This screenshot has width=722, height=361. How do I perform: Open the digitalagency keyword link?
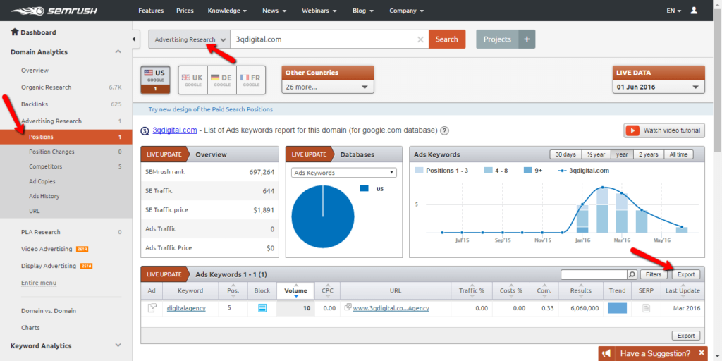[x=186, y=308]
